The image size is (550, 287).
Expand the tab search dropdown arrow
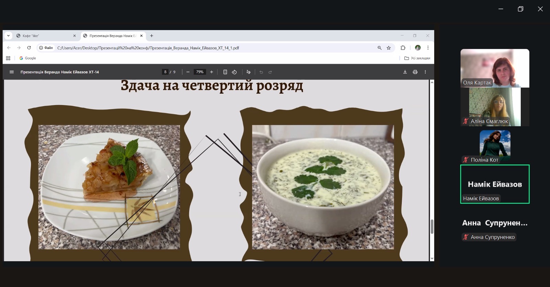point(8,36)
